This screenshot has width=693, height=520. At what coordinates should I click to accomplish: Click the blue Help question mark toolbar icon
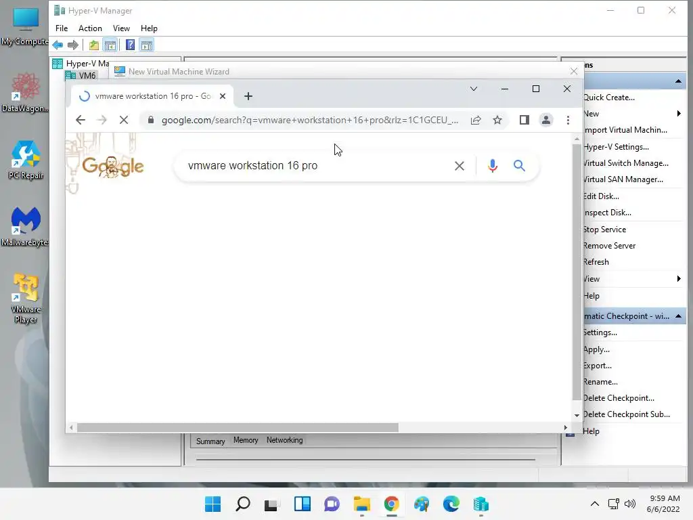131,45
